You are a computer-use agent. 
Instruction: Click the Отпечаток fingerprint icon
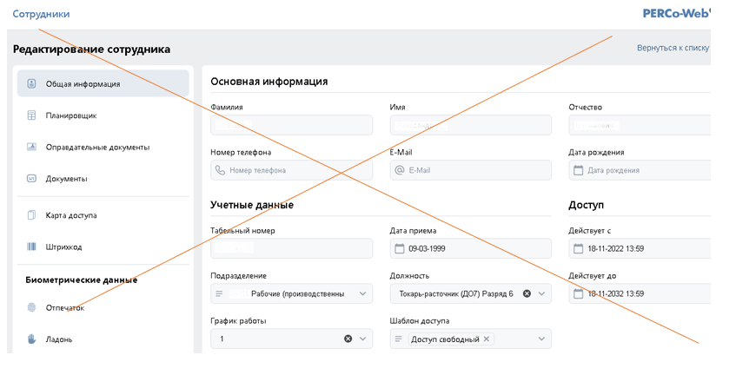pos(31,307)
